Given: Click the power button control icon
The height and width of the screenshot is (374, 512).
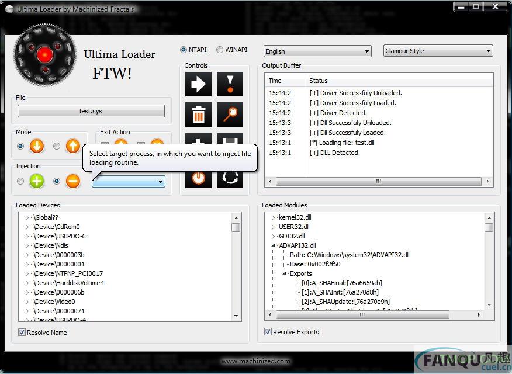Looking at the screenshot, I should (198, 178).
